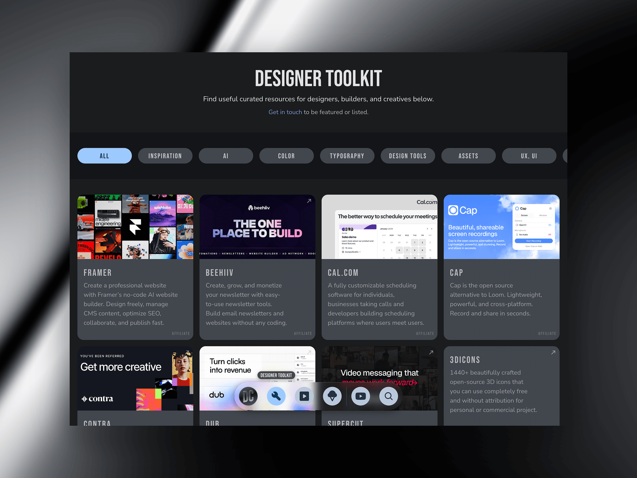
Task: Click the external-link arrow on the Dub card
Action: pyautogui.click(x=309, y=352)
